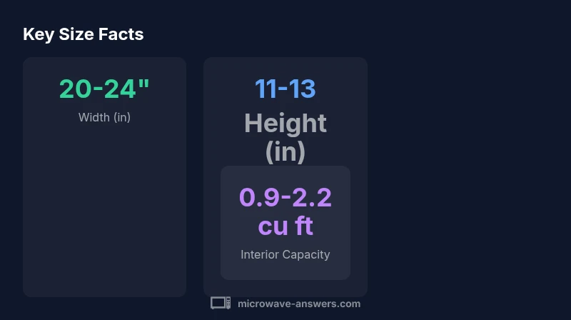The image size is (571, 320).
Task: Click the Interior Capacity label
Action: 285,254
